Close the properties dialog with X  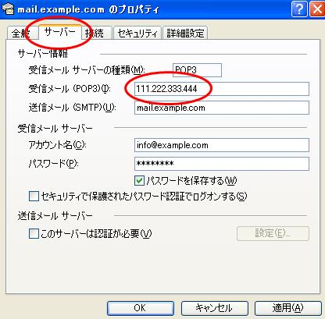coord(317,9)
